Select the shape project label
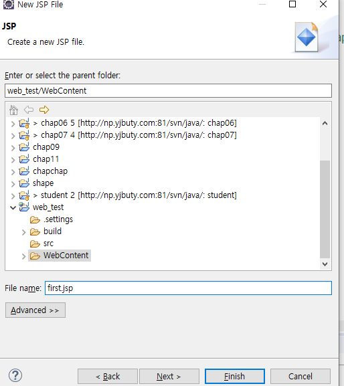Viewport: 344px width, 386px height. (x=43, y=183)
